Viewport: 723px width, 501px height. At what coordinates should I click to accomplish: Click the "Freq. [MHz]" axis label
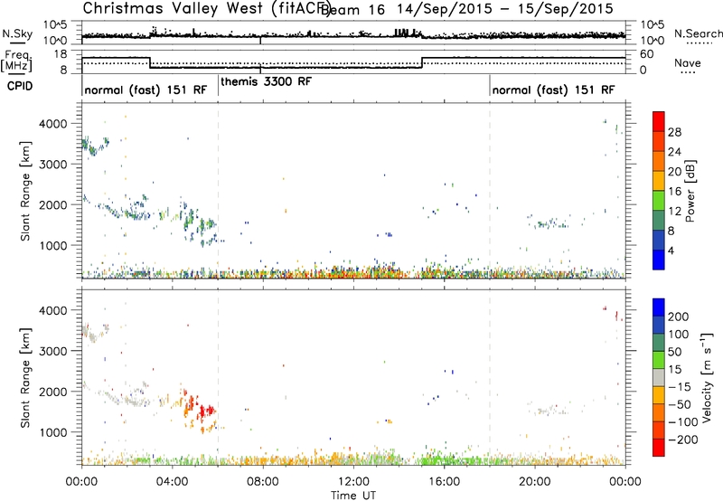pos(16,61)
